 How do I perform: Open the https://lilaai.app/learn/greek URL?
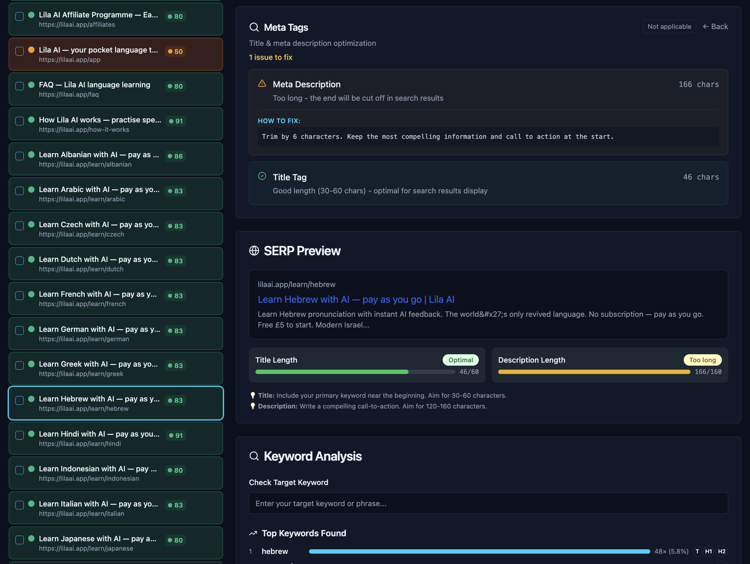pos(81,374)
